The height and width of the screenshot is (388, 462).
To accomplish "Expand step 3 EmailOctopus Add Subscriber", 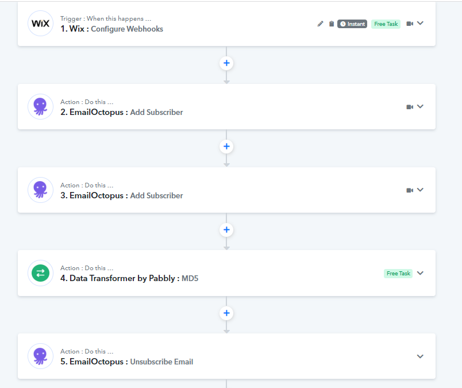I will point(421,190).
